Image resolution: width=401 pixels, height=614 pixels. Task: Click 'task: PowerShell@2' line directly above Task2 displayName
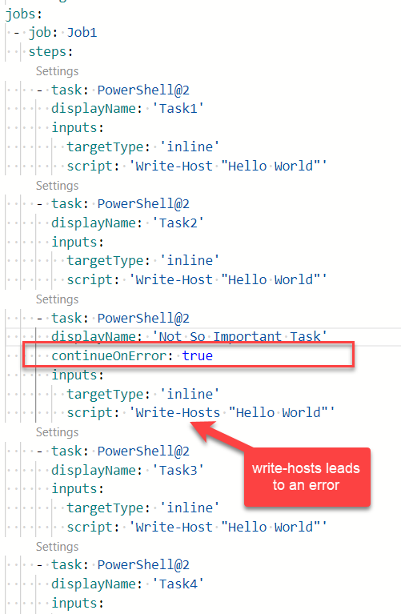pyautogui.click(x=113, y=203)
